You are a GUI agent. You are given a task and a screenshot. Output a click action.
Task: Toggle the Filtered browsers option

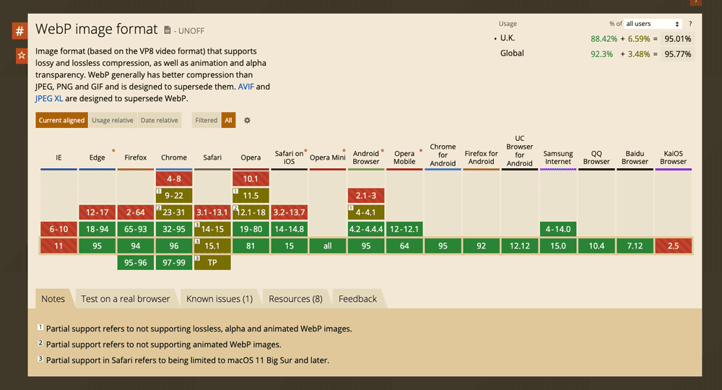tap(206, 121)
